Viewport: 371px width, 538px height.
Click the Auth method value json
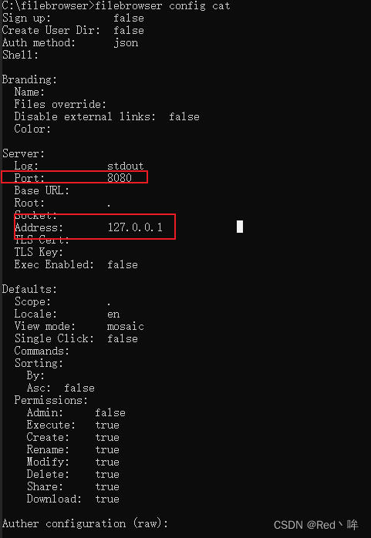pyautogui.click(x=126, y=43)
